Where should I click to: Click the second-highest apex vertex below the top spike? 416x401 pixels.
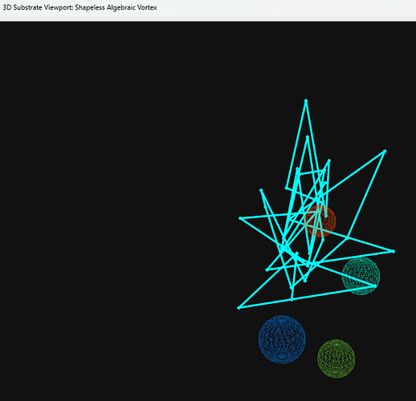point(308,137)
